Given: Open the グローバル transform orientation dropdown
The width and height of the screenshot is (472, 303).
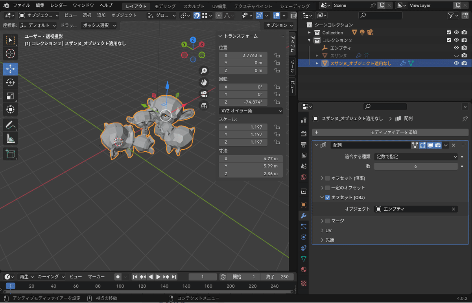Looking at the screenshot, I should [162, 15].
